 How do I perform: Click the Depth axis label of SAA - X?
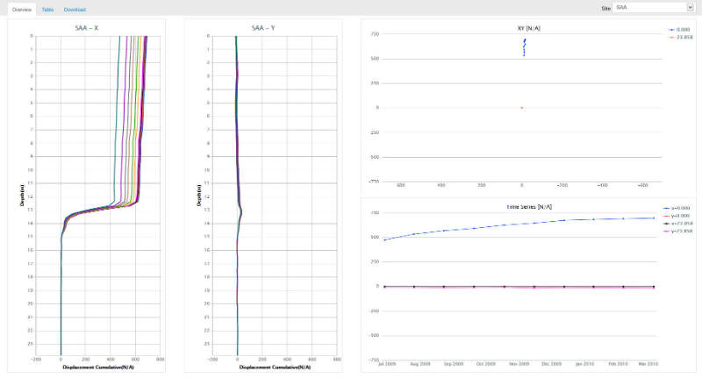pyautogui.click(x=21, y=196)
